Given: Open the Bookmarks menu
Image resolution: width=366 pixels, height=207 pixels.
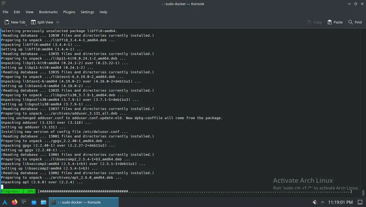Looking at the screenshot, I should click(x=48, y=12).
